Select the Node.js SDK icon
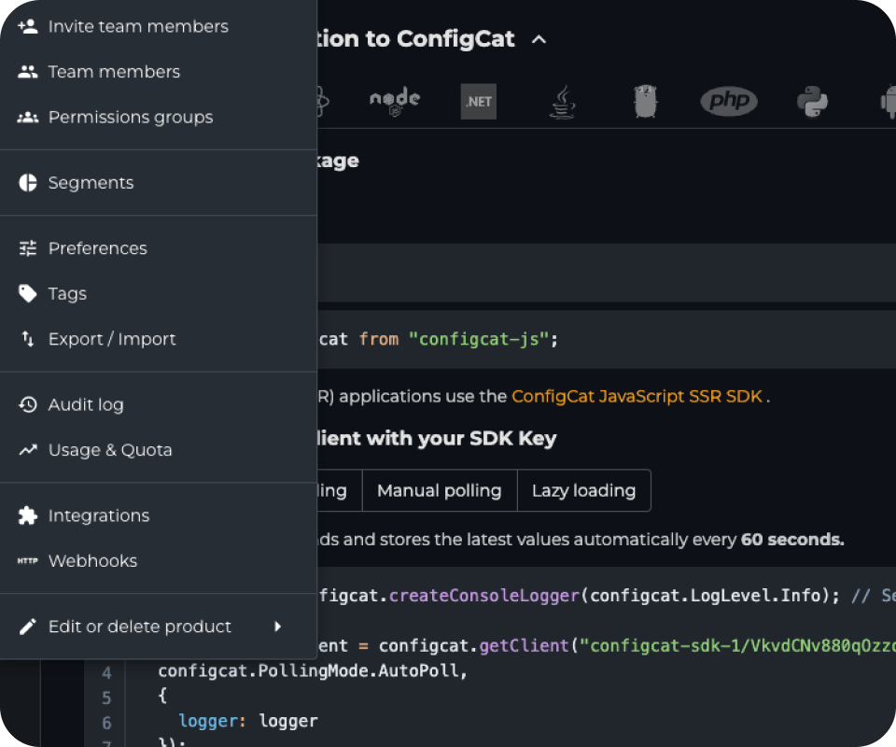Image resolution: width=896 pixels, height=747 pixels. (x=395, y=101)
